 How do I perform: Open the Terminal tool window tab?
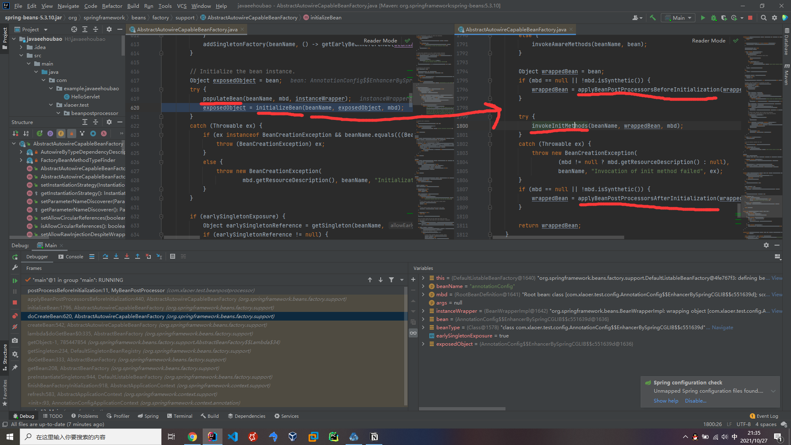[x=180, y=416]
